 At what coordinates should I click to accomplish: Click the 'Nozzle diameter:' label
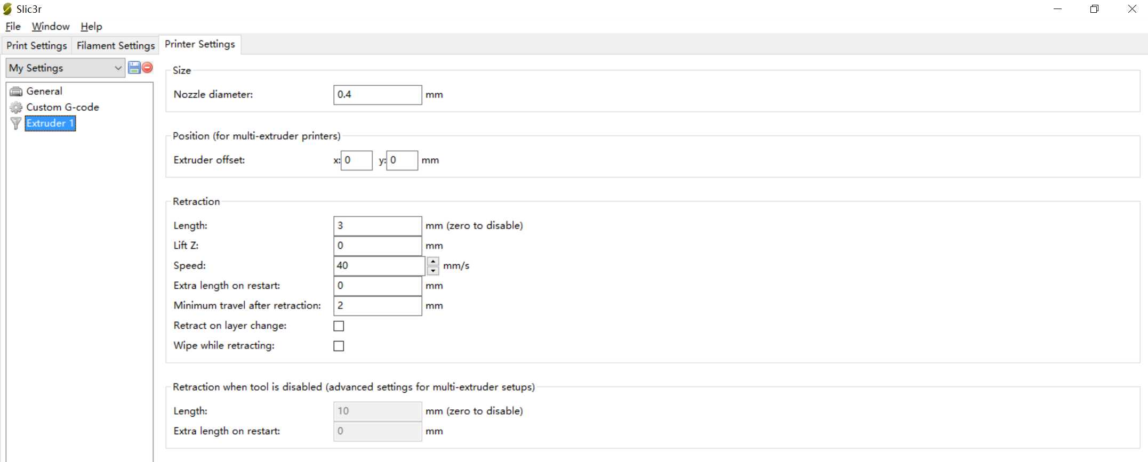point(213,94)
